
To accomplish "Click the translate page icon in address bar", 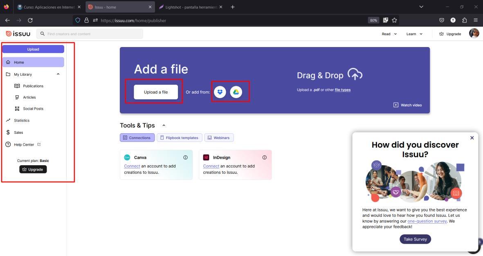I will (385, 20).
